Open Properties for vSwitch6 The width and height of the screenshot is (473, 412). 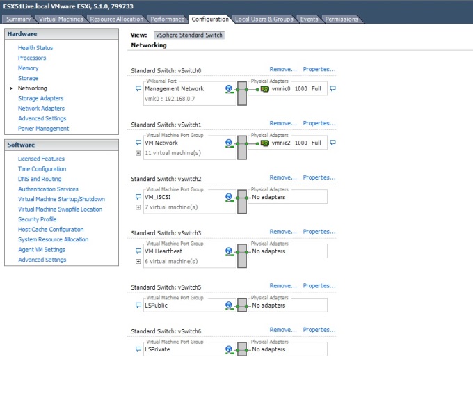[319, 330]
